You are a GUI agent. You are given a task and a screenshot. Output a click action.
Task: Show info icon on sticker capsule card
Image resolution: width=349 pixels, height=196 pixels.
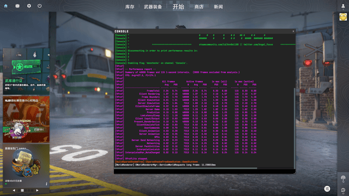tap(46, 183)
